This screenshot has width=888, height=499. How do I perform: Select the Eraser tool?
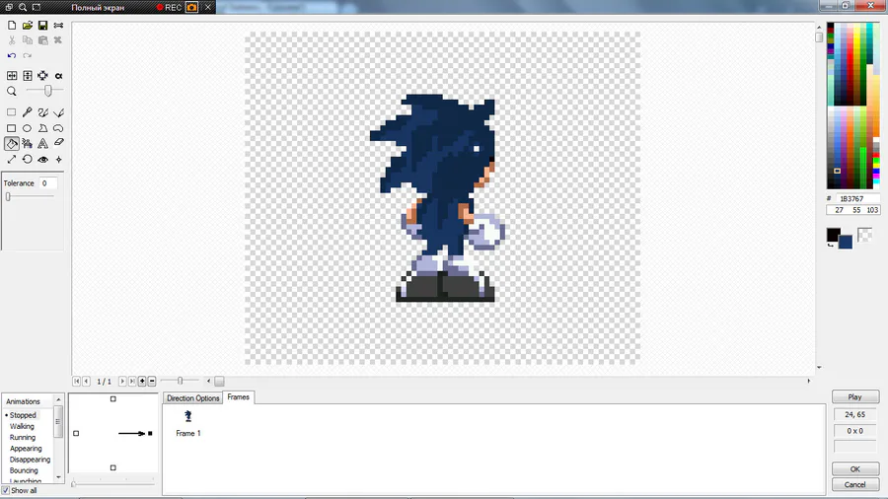58,143
